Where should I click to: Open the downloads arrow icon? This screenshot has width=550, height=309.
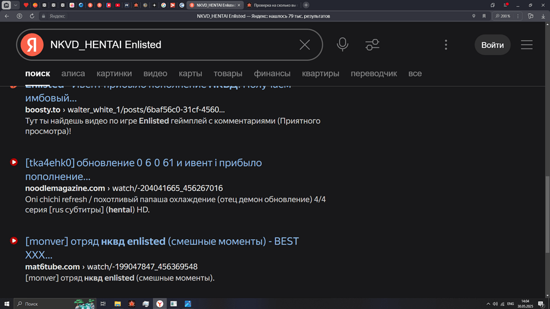click(x=543, y=16)
